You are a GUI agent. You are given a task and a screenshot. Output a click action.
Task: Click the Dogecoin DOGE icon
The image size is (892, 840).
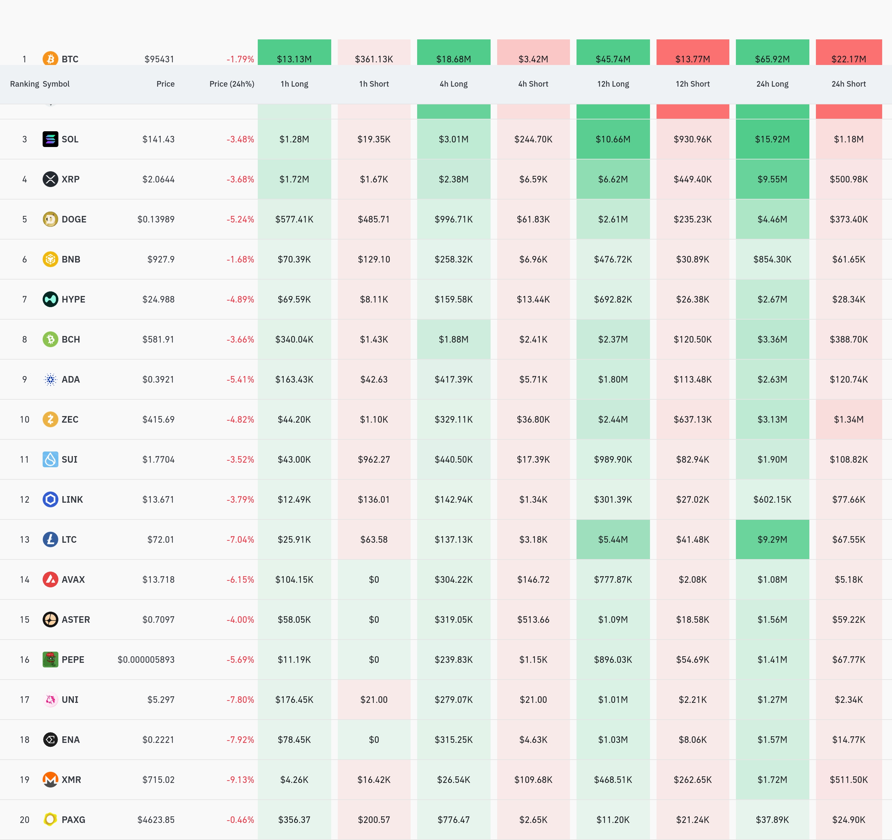click(x=50, y=219)
